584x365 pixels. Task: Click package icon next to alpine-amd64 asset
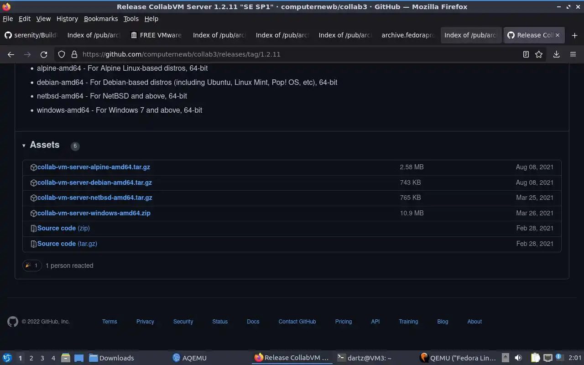[x=33, y=167]
